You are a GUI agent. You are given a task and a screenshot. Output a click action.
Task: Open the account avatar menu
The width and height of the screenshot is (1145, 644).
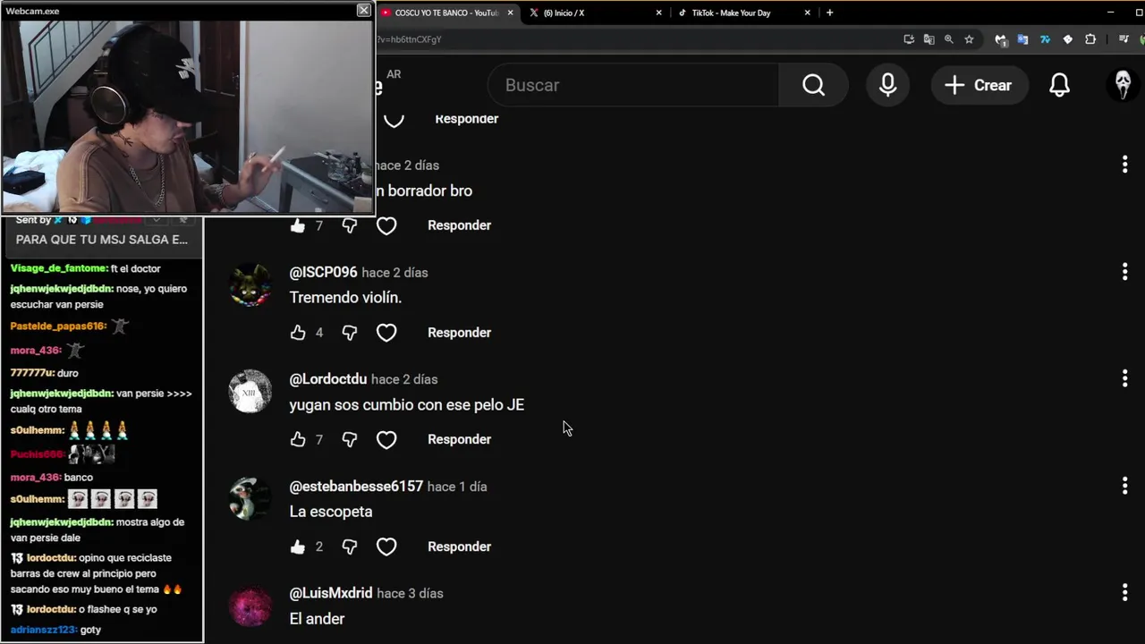1123,85
